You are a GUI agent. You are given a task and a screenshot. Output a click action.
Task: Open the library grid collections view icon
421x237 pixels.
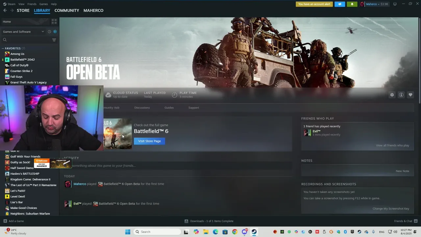click(54, 21)
